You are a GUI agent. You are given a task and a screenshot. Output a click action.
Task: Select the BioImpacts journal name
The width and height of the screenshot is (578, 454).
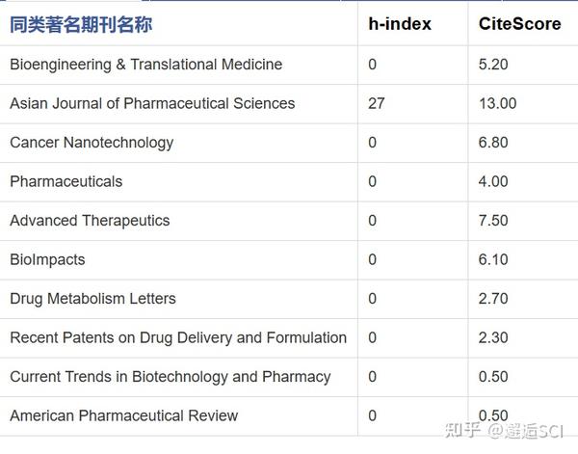click(47, 259)
